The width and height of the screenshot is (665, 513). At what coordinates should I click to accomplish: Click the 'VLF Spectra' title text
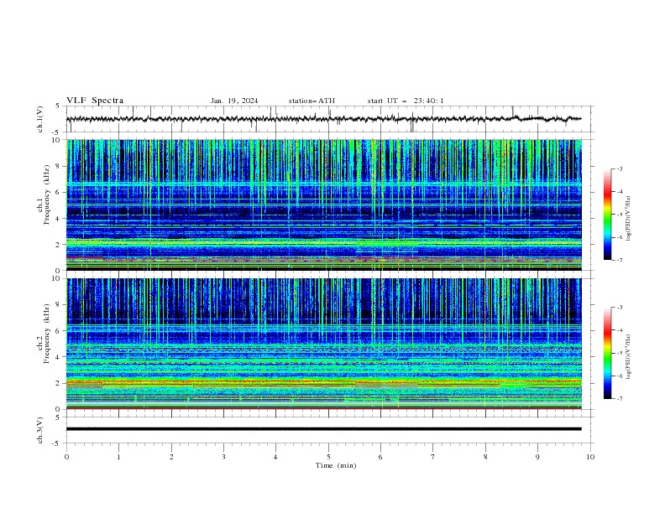tap(95, 101)
